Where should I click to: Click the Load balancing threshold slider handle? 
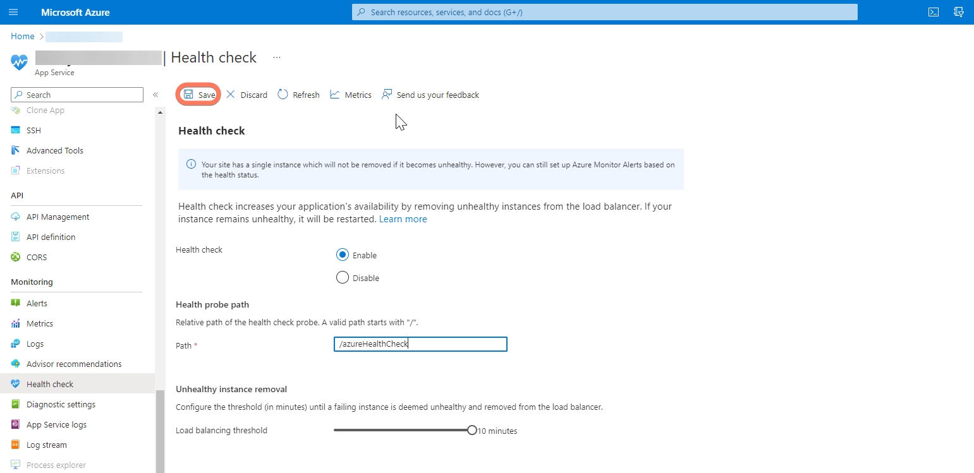coord(472,430)
